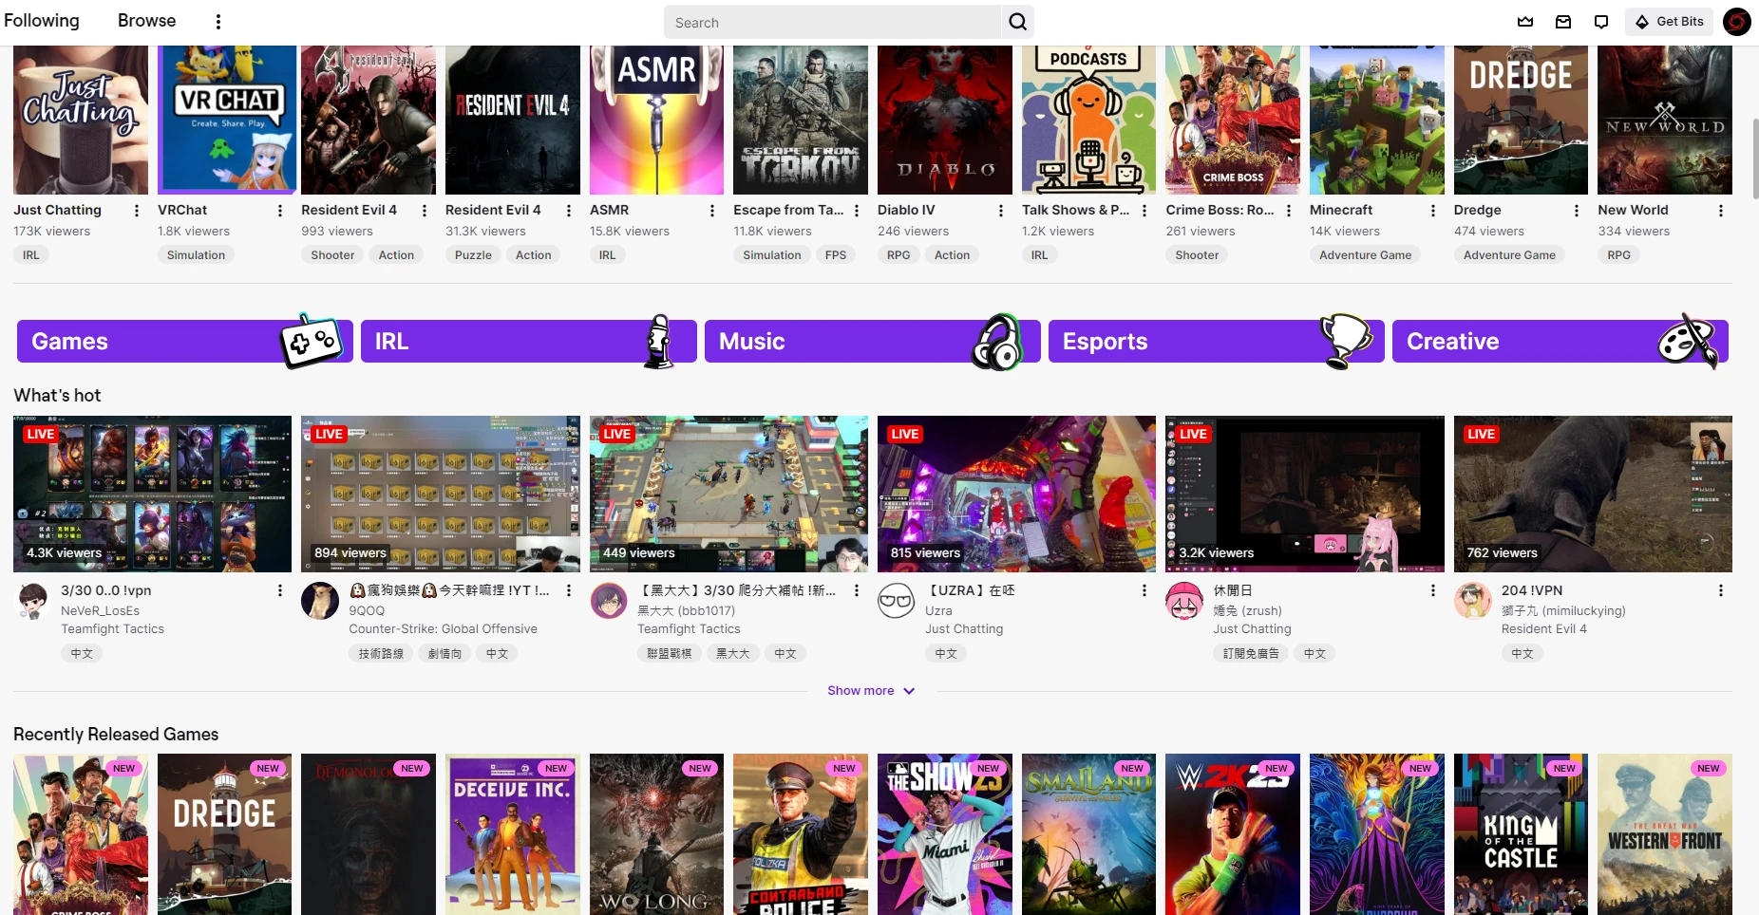Image resolution: width=1759 pixels, height=915 pixels.
Task: Click Uzra channel avatar
Action: click(896, 601)
